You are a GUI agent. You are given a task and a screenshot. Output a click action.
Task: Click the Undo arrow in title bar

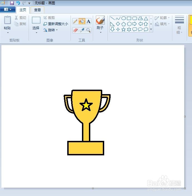[18, 3]
